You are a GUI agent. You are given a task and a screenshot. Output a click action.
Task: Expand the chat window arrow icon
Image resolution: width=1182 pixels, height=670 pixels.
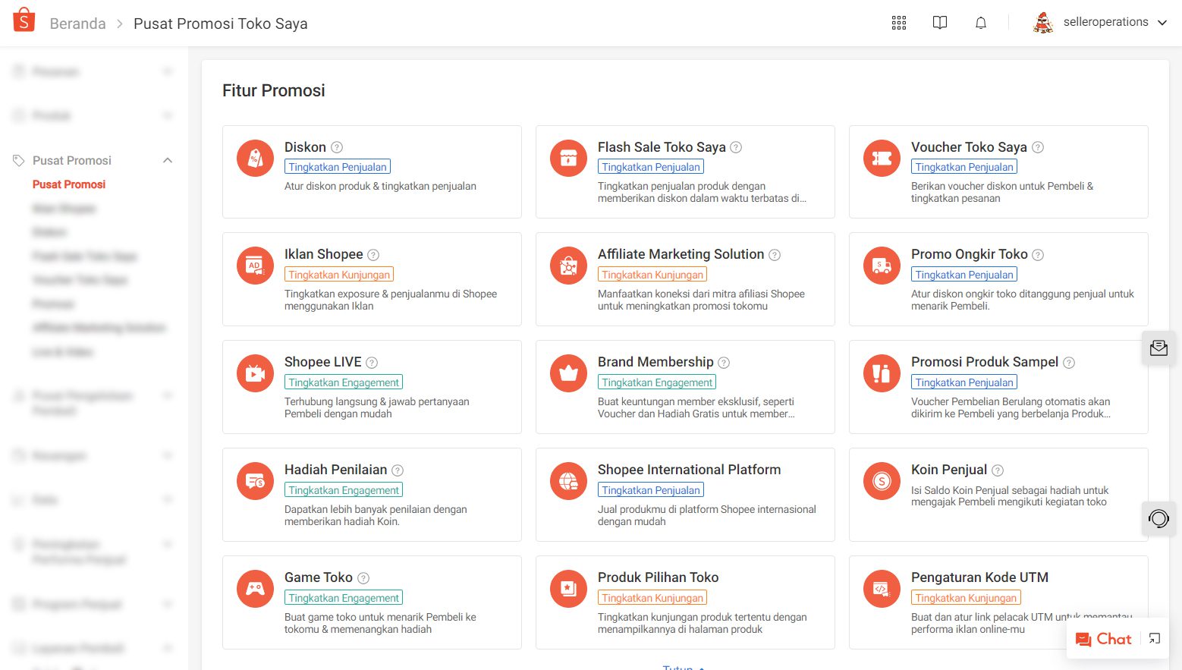pos(1154,639)
